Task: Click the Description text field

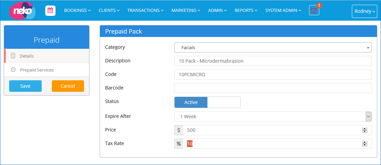Action: pos(273,61)
